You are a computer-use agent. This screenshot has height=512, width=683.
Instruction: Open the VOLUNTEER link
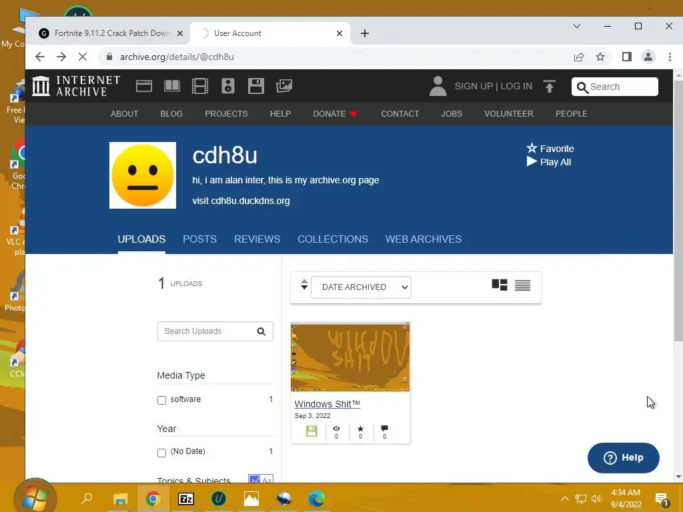click(x=509, y=113)
